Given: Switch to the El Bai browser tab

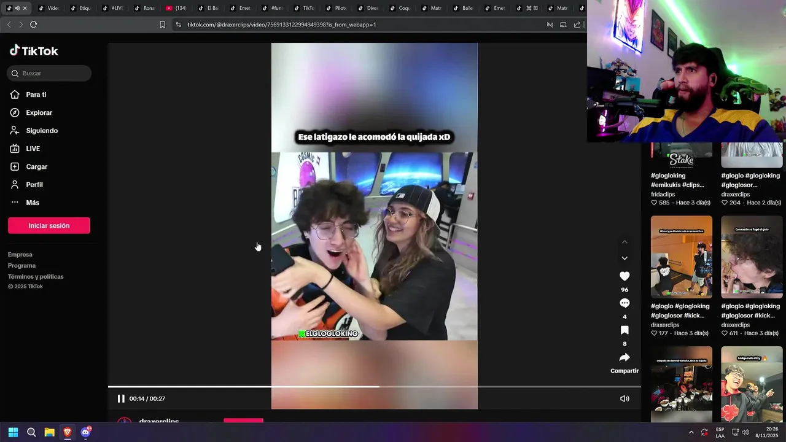Looking at the screenshot, I should pos(208,8).
